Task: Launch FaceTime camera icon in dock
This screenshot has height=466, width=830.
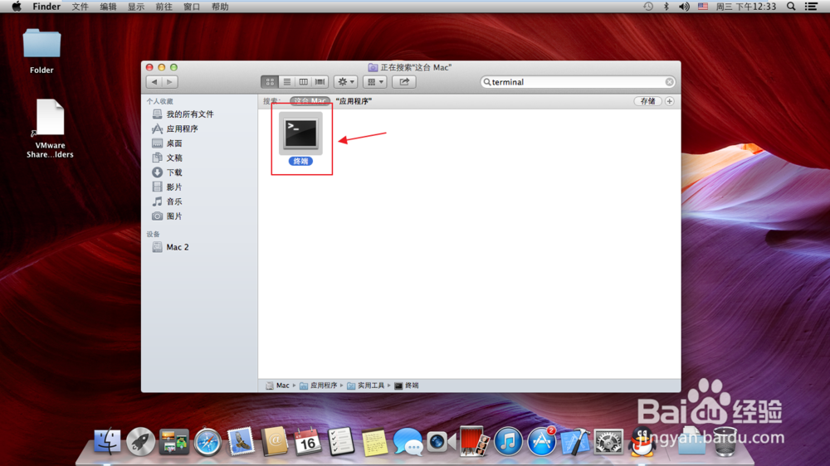Action: pos(441,442)
